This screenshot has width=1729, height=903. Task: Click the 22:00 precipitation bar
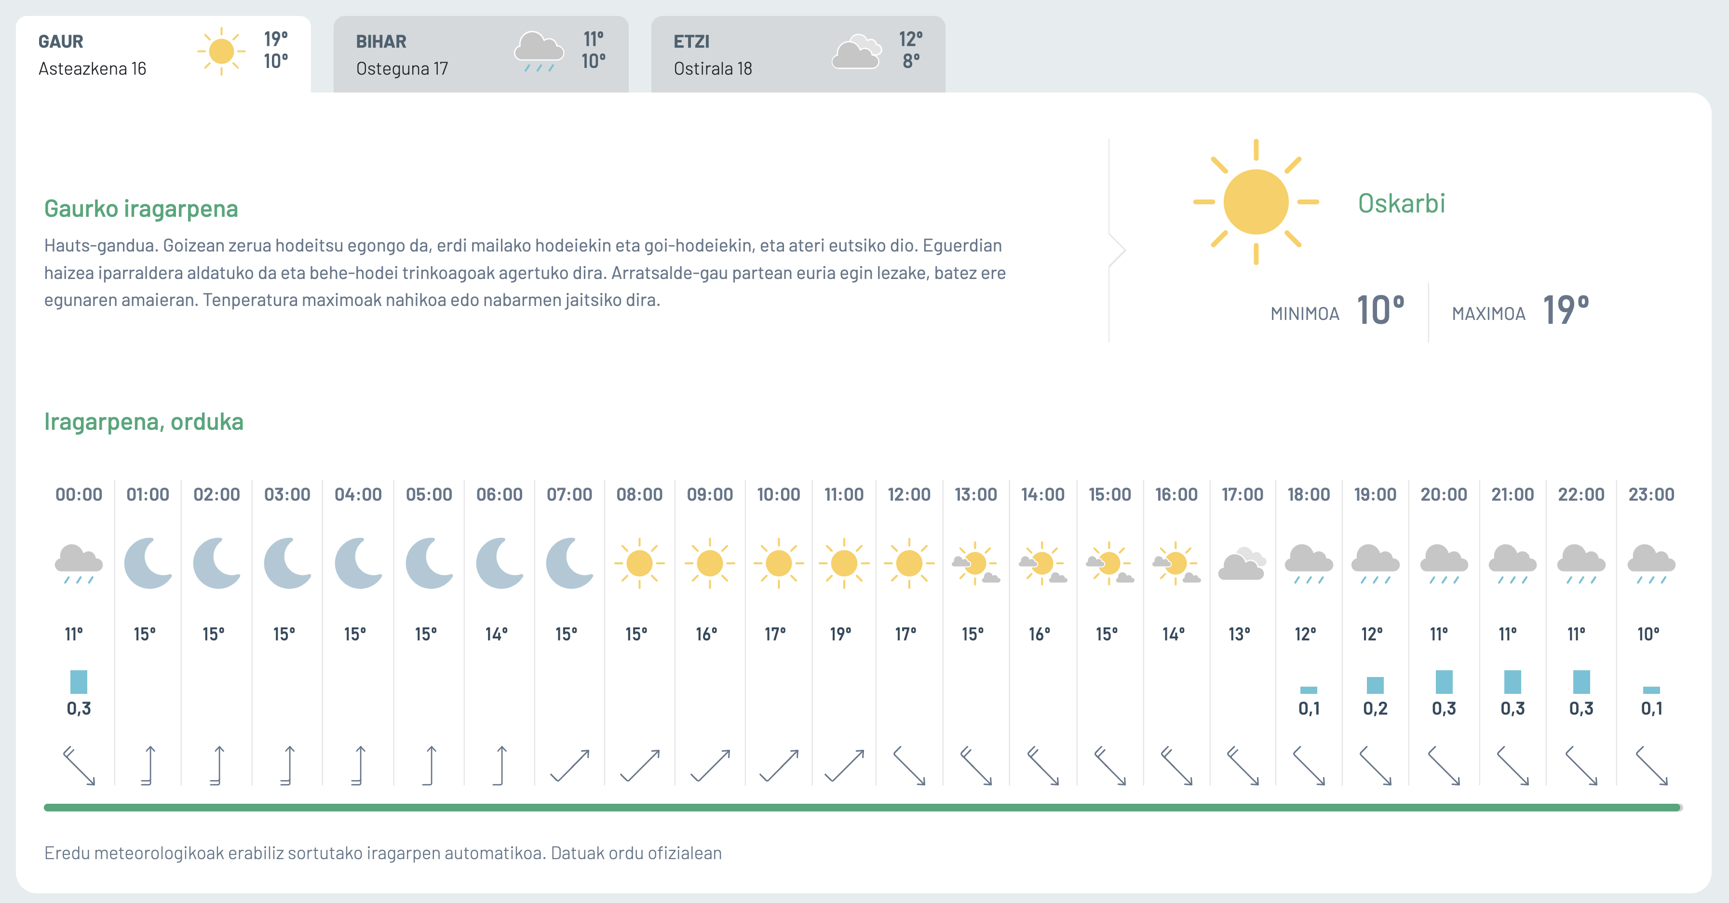coord(1581,682)
